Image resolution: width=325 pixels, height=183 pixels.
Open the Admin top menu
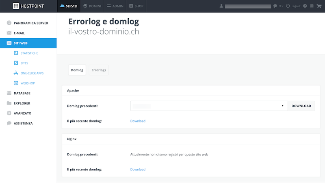click(x=115, y=6)
